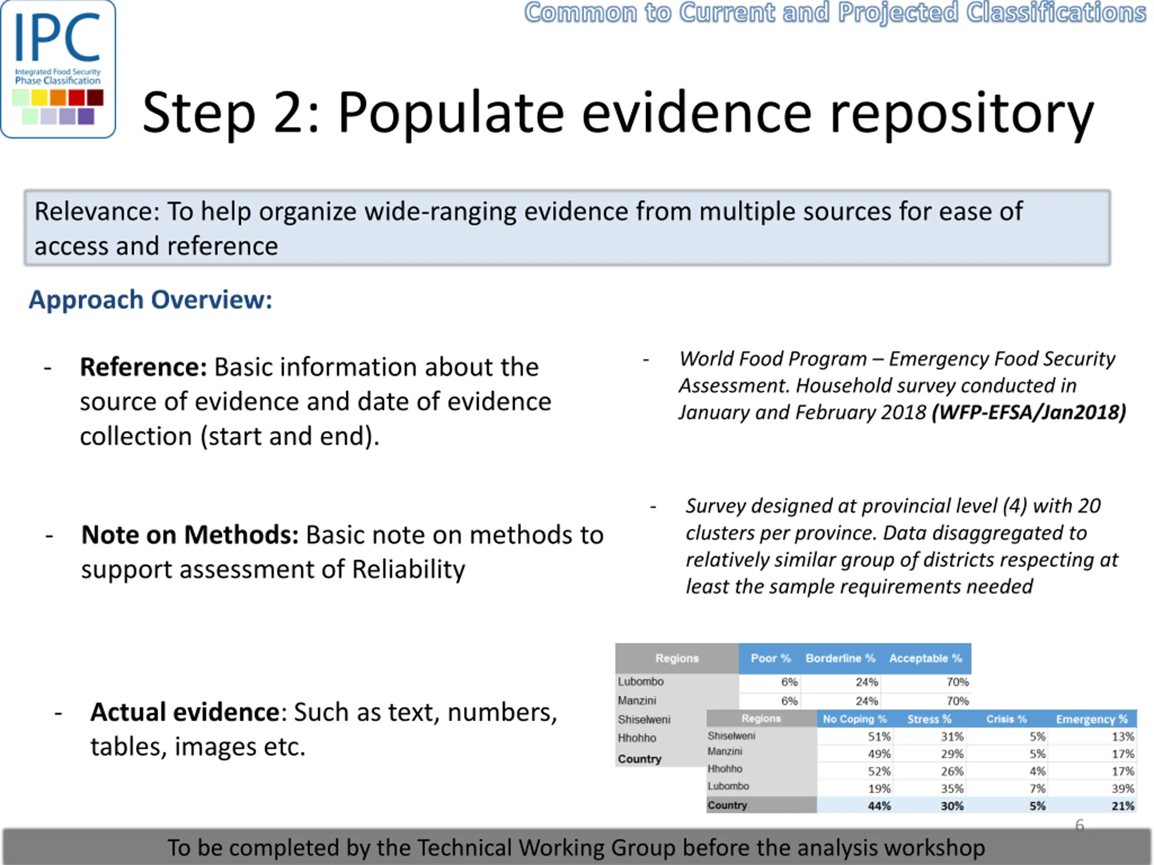The width and height of the screenshot is (1154, 865).
Task: Click the Relevance text box
Action: coord(568,228)
